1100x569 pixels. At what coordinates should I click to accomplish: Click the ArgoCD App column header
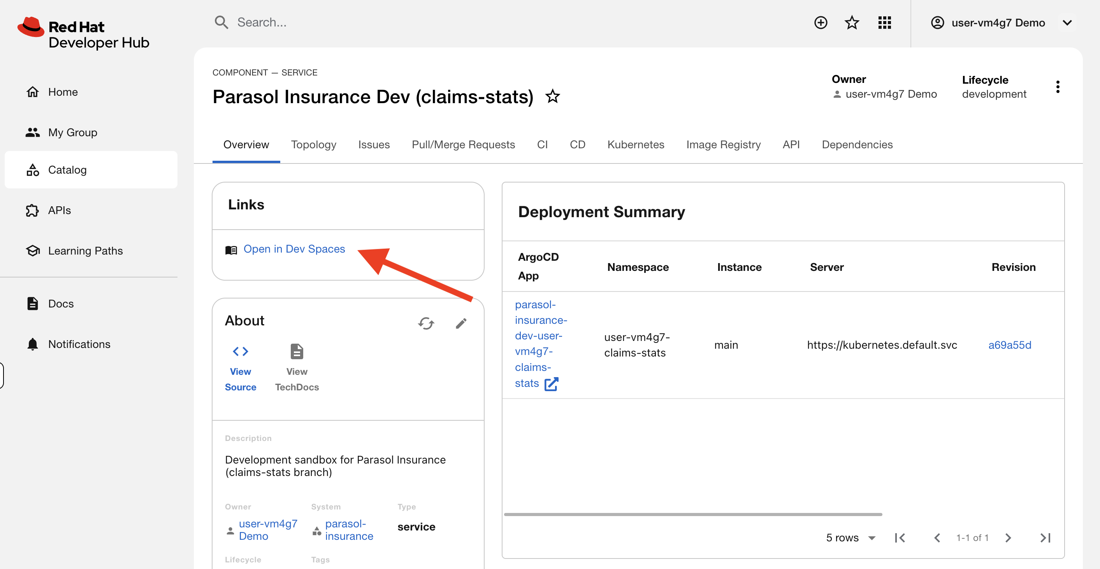click(538, 266)
